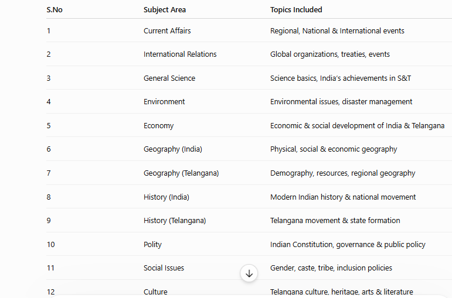
Task: Click serial number 9 in History (Telangana) row
Action: pyautogui.click(x=49, y=221)
